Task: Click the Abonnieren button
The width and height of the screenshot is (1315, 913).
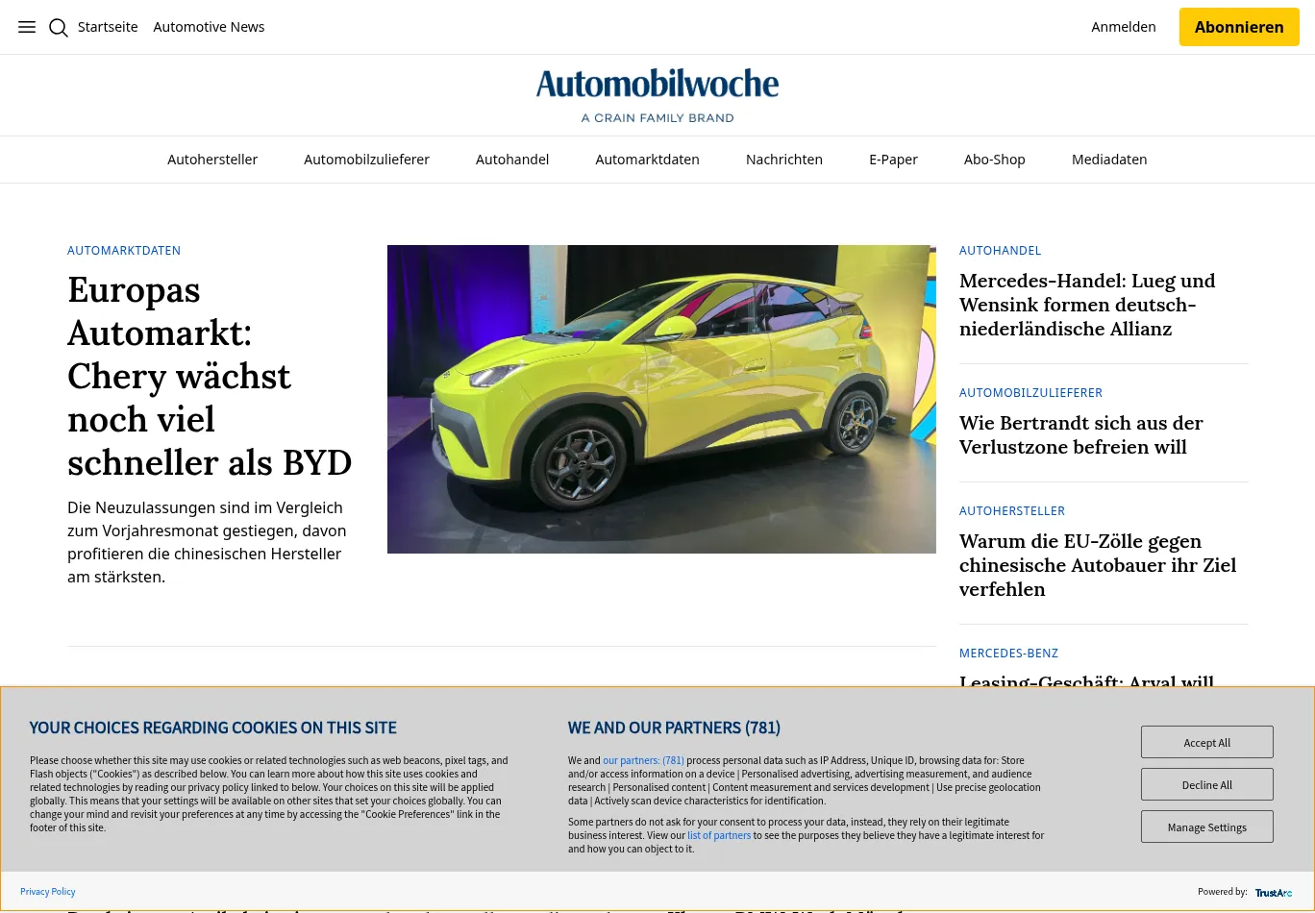Action: [1239, 27]
